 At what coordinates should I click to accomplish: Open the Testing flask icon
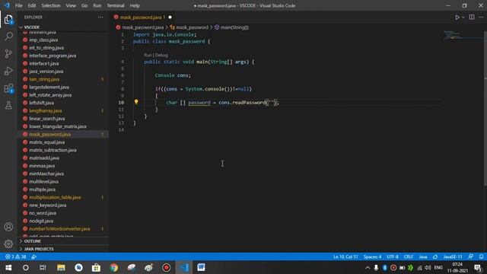pos(8,105)
